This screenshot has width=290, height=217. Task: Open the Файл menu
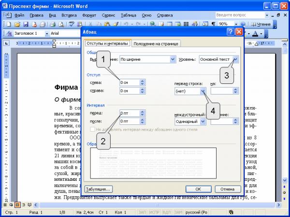tap(19, 15)
